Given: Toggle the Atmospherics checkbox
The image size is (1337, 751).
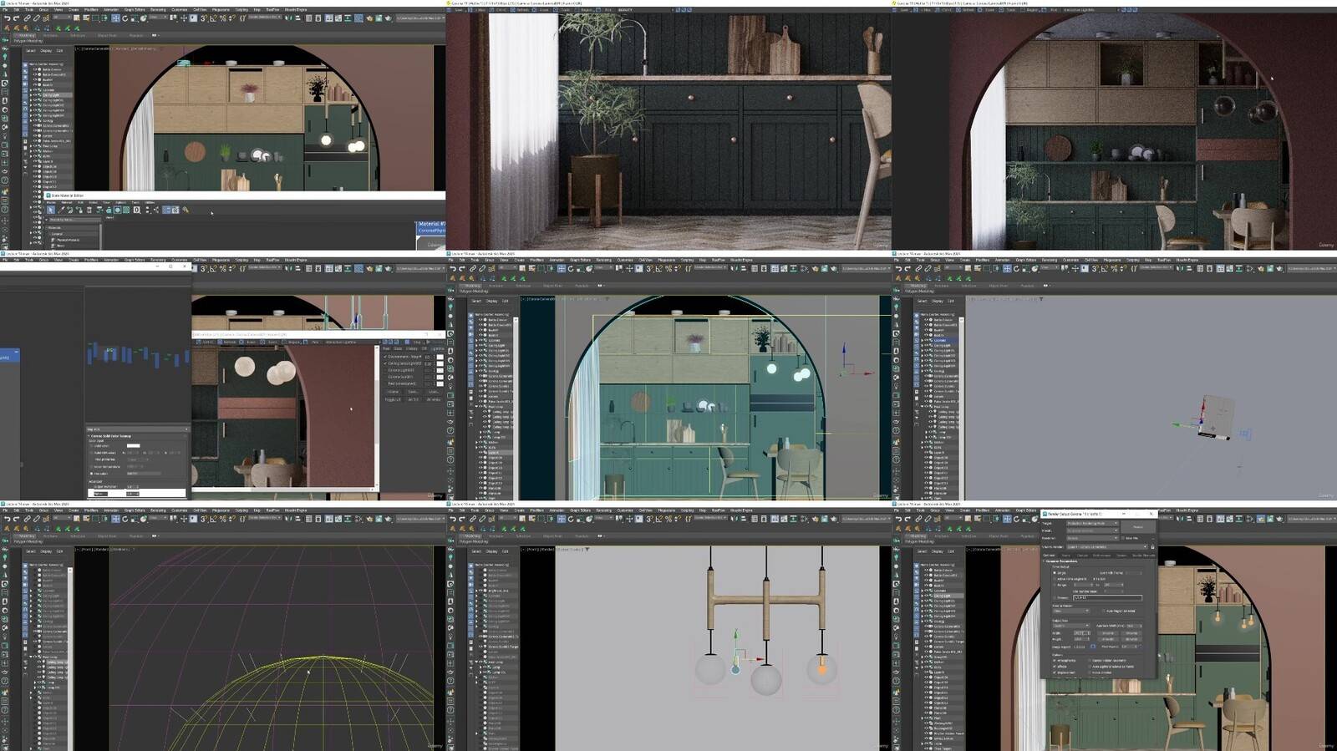Looking at the screenshot, I should pos(1055,660).
